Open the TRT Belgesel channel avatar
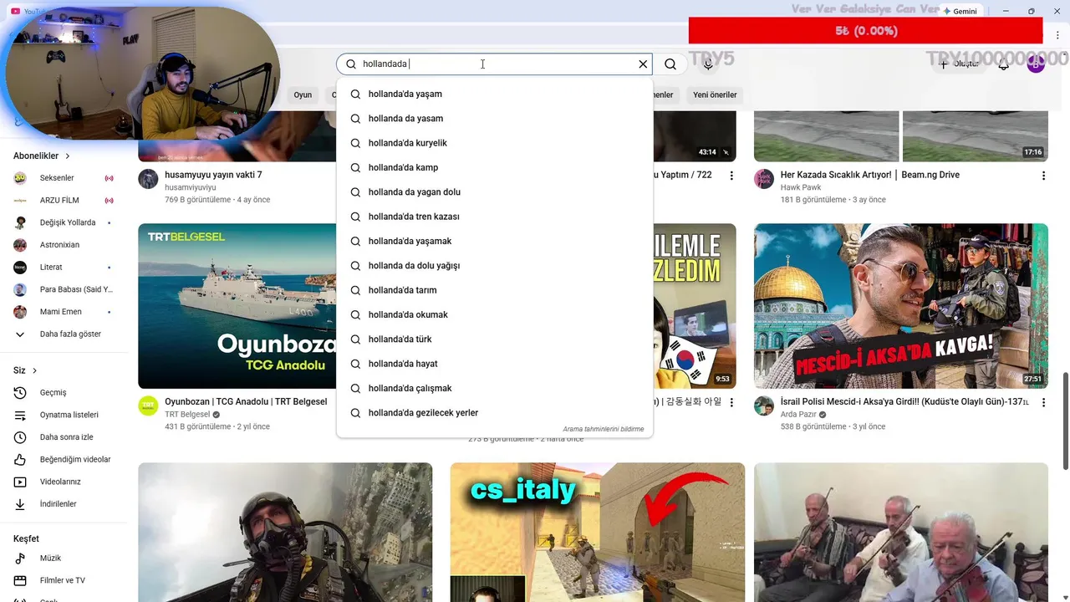The image size is (1070, 602). pyautogui.click(x=148, y=406)
